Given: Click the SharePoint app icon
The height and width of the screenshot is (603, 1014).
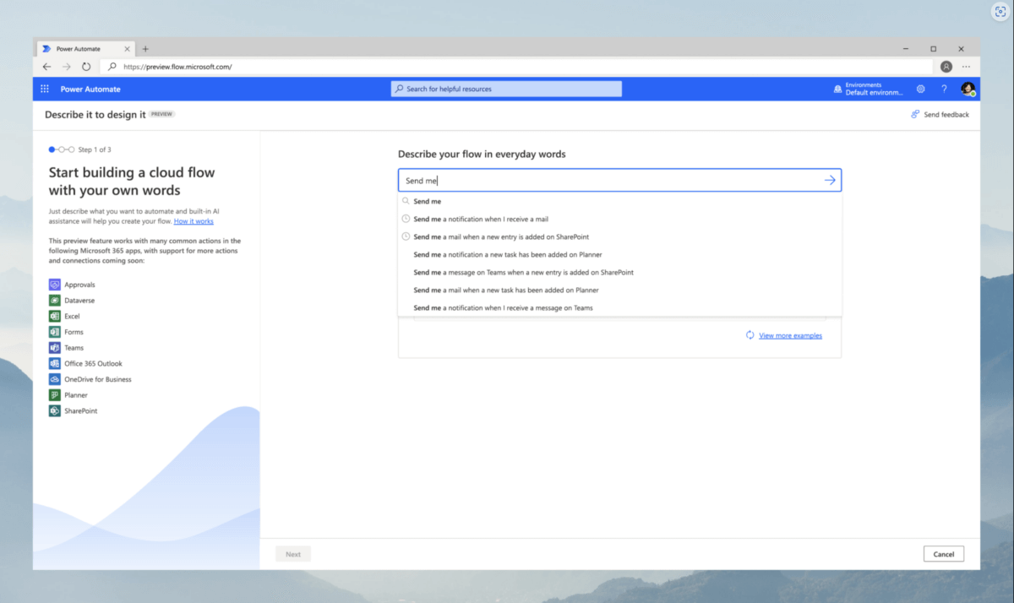Looking at the screenshot, I should 55,410.
